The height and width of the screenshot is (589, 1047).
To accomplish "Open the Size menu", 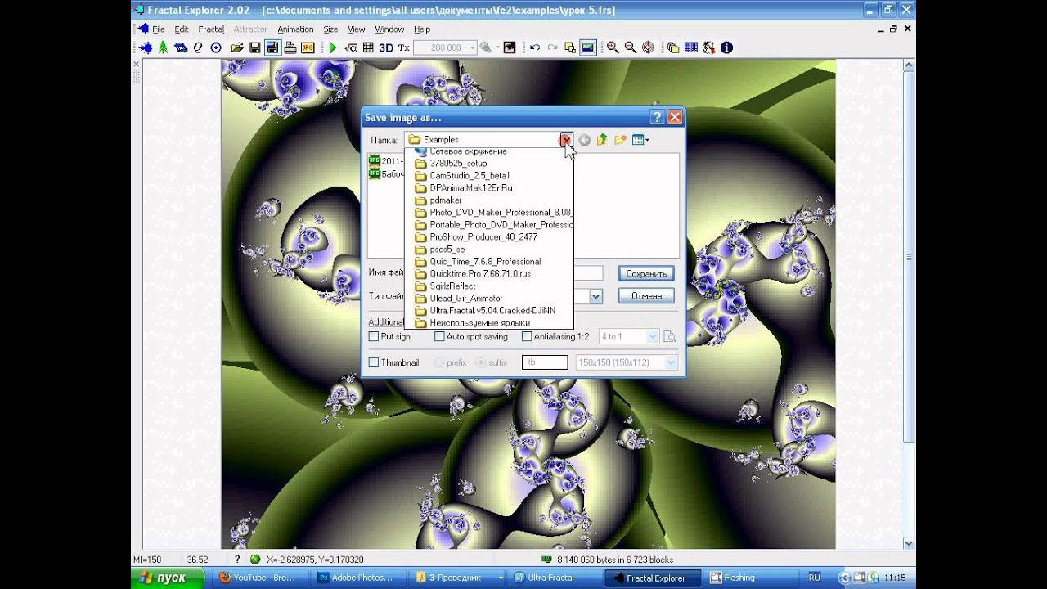I will click(330, 29).
